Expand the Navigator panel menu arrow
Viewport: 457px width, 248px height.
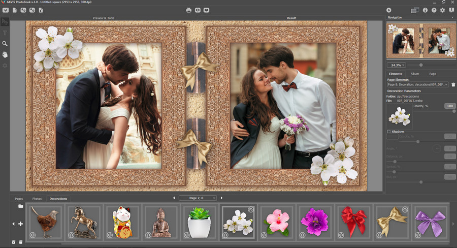point(452,17)
